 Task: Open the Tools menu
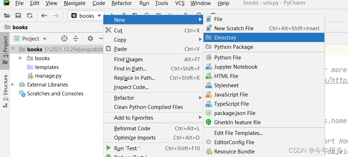tap(162, 3)
